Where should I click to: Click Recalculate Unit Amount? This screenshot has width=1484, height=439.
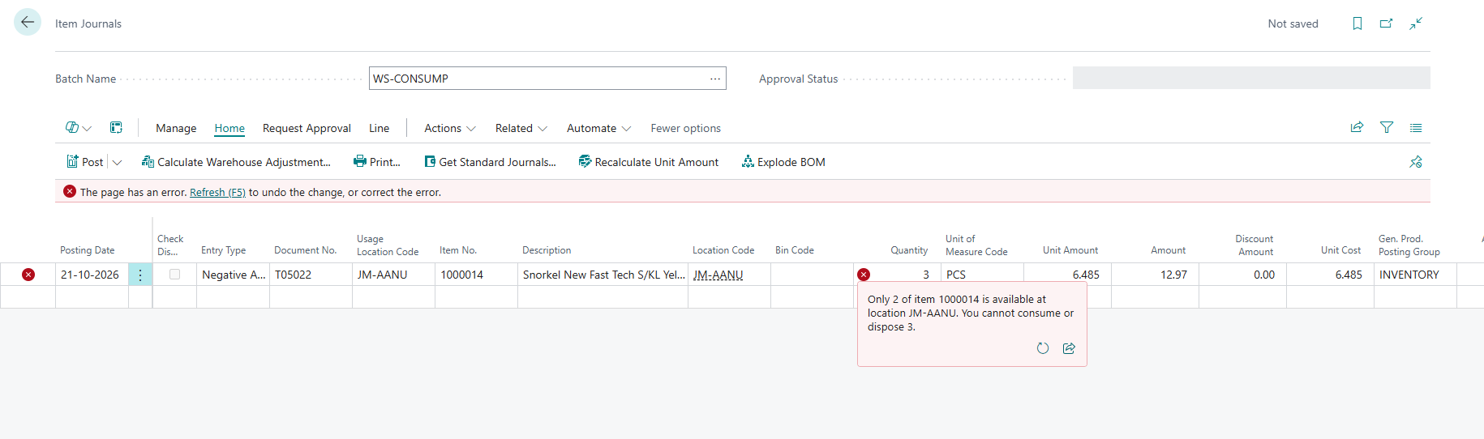click(x=648, y=162)
